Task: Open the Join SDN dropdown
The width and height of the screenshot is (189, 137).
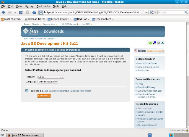Action: [x=87, y=24]
